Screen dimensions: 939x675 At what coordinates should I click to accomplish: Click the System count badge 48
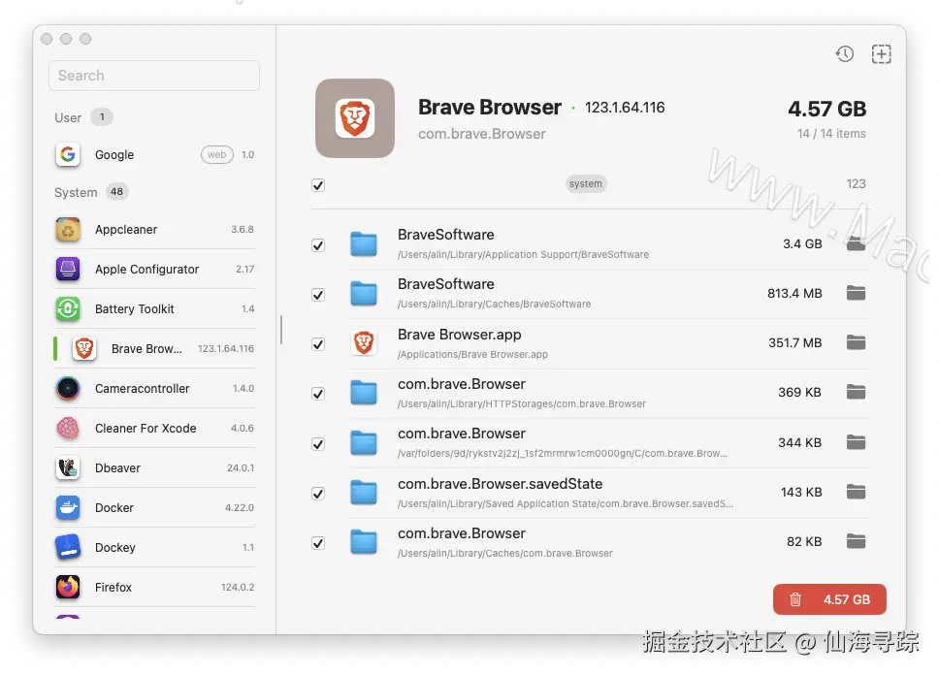point(116,192)
